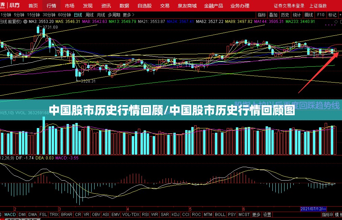Select the WR indicator tab
This screenshot has height=220, width=342.
[154, 215]
